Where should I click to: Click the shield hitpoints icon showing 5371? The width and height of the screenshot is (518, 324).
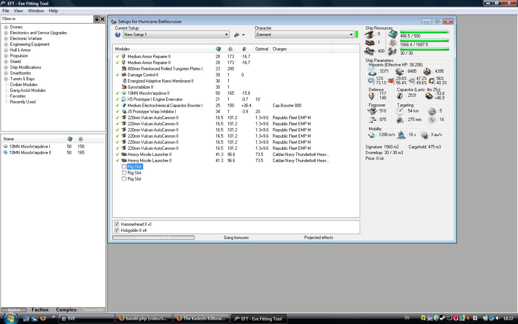(372, 72)
